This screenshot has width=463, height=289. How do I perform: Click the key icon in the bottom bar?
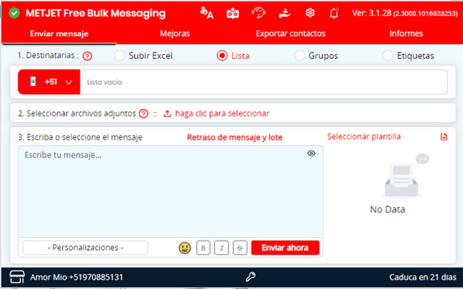tap(251, 276)
